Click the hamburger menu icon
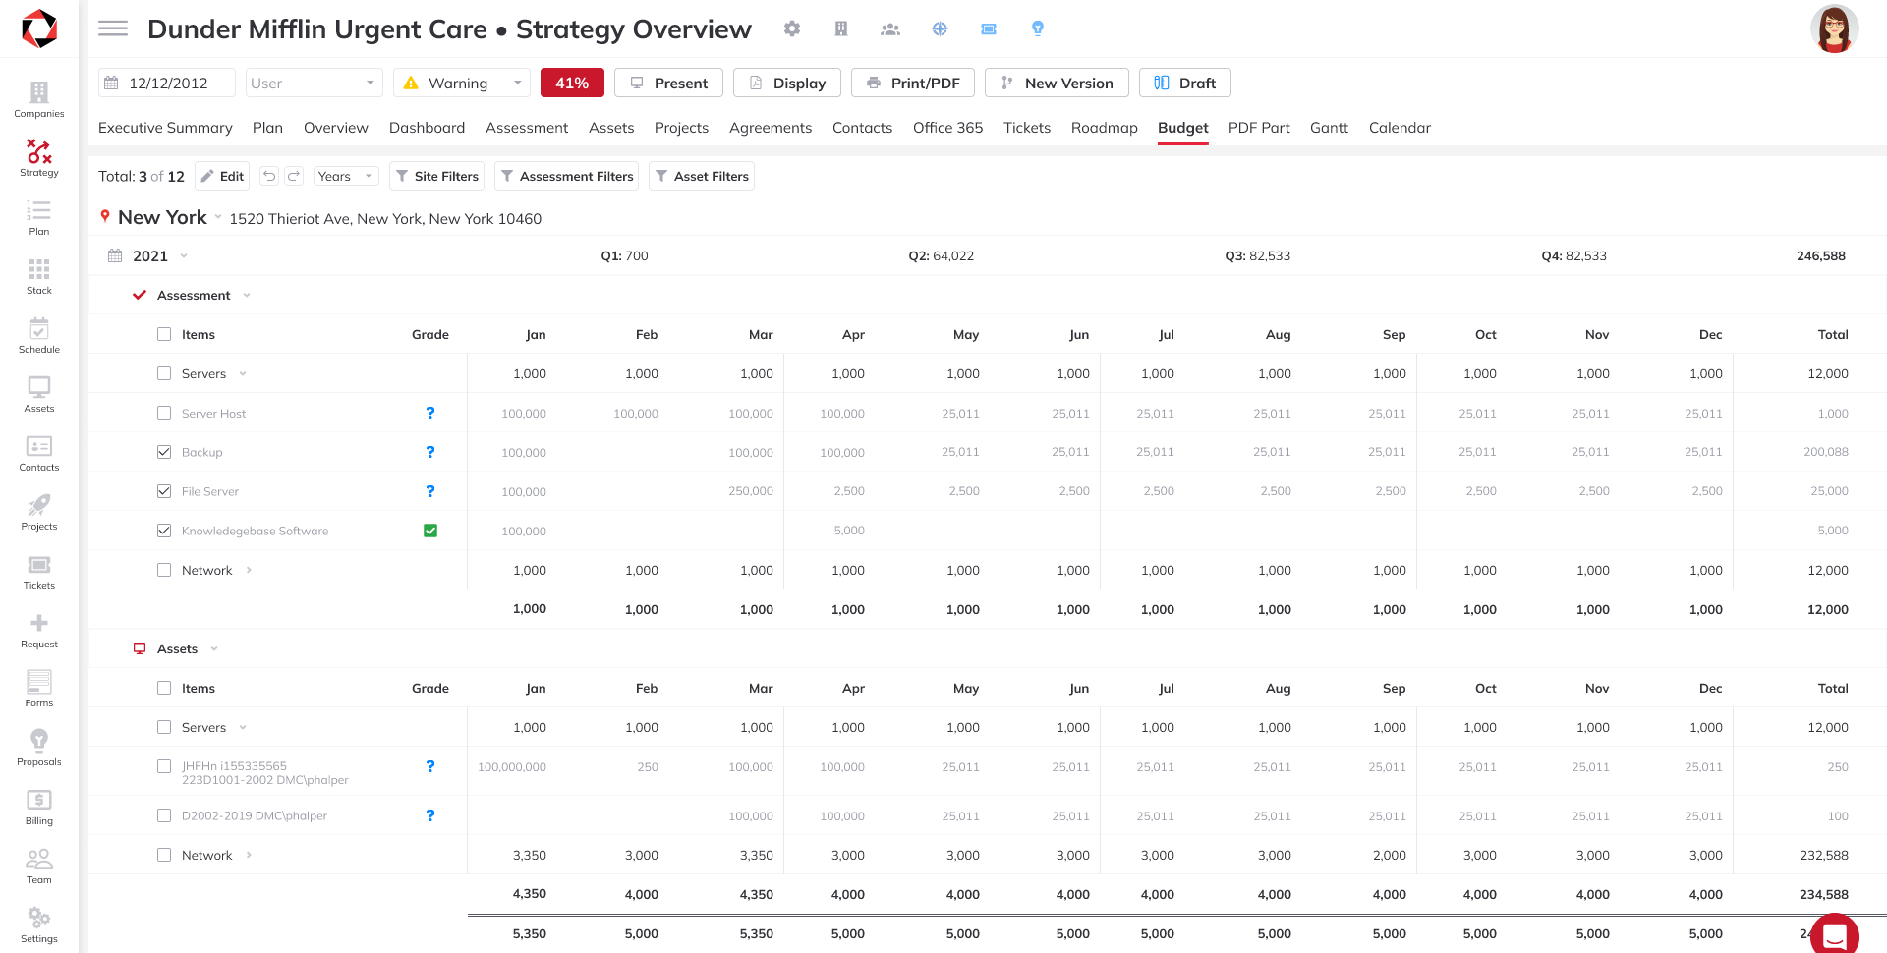The image size is (1887, 953). [x=113, y=28]
